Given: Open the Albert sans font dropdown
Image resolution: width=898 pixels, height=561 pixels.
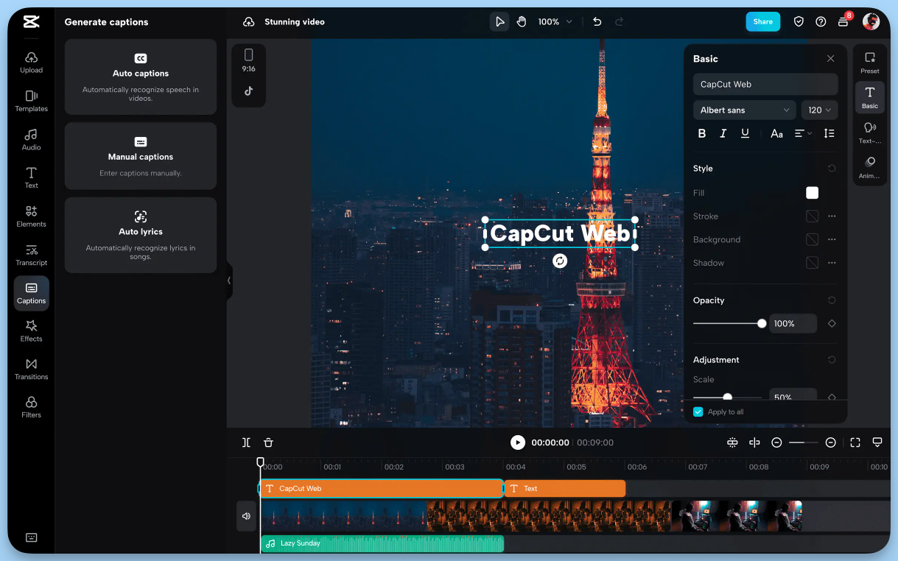Looking at the screenshot, I should 744,110.
